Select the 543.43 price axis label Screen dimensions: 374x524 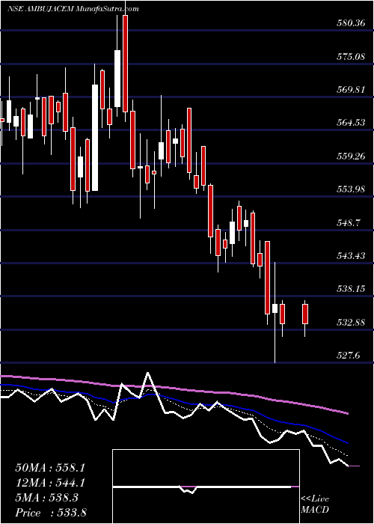tap(349, 256)
